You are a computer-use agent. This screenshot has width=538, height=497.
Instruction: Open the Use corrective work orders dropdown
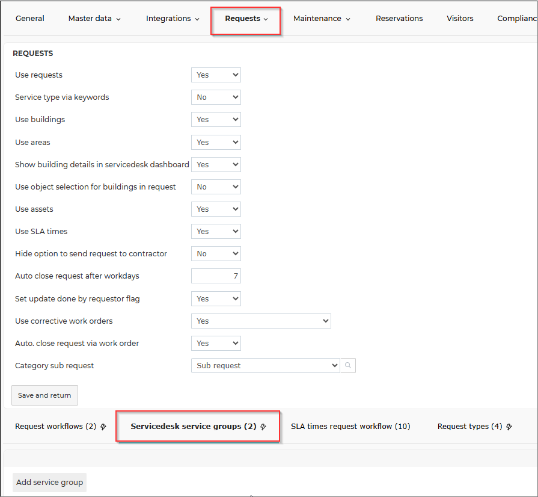261,321
